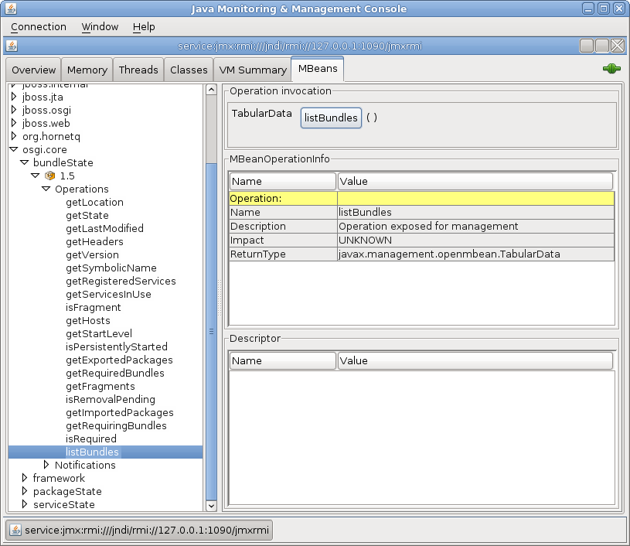Image resolution: width=630 pixels, height=546 pixels.
Task: Click the tree scrollbar down arrow
Action: click(211, 505)
